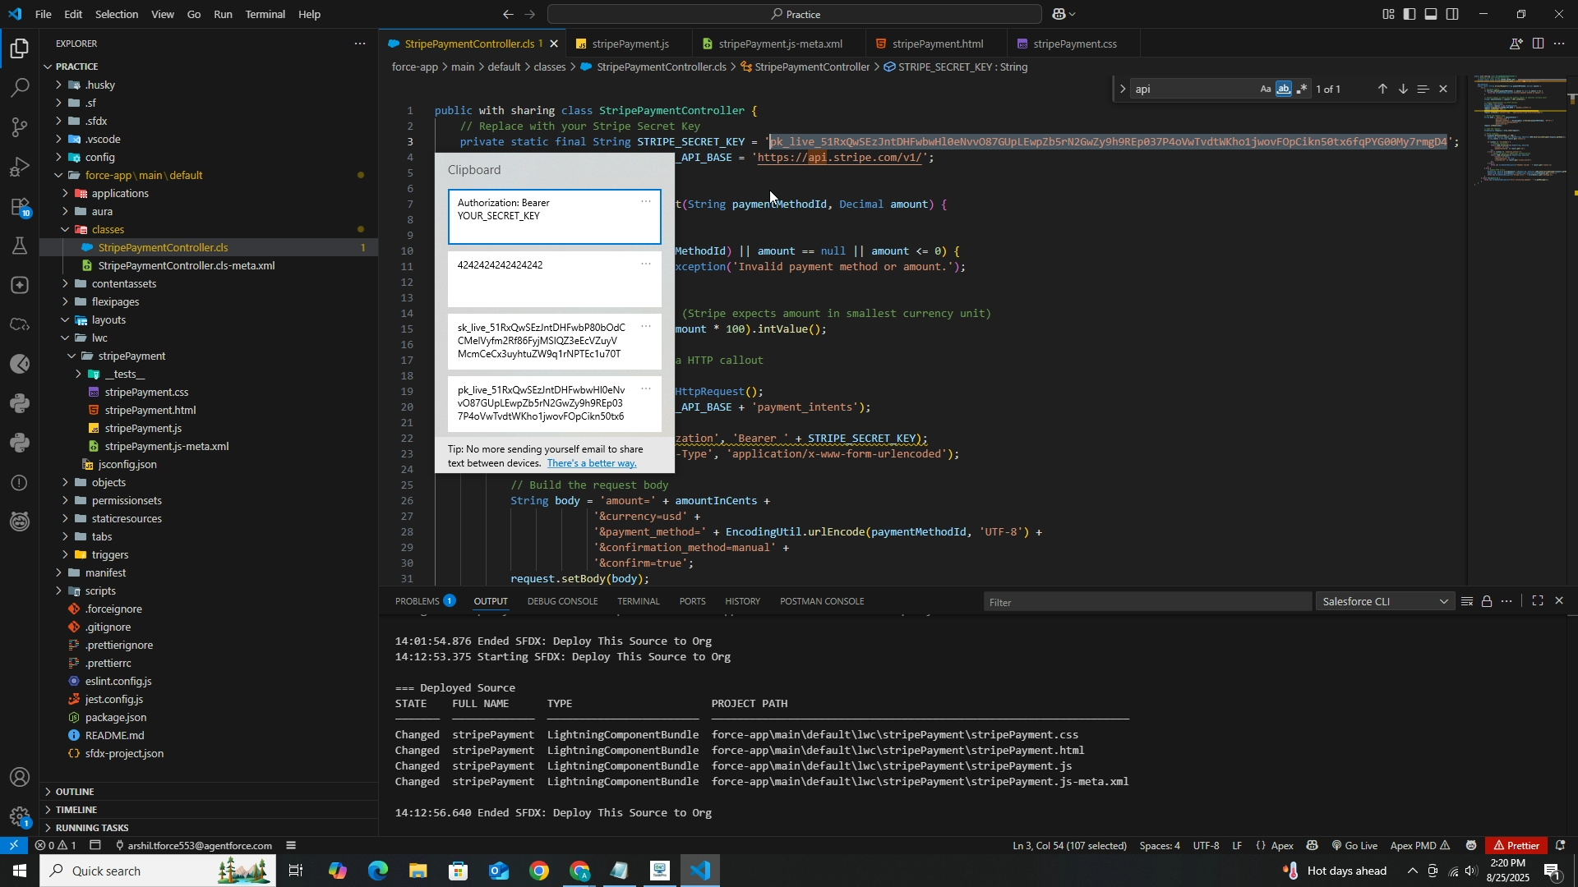Open the Salesforce CLI output channel dropdown
This screenshot has height=887, width=1578.
[1385, 602]
